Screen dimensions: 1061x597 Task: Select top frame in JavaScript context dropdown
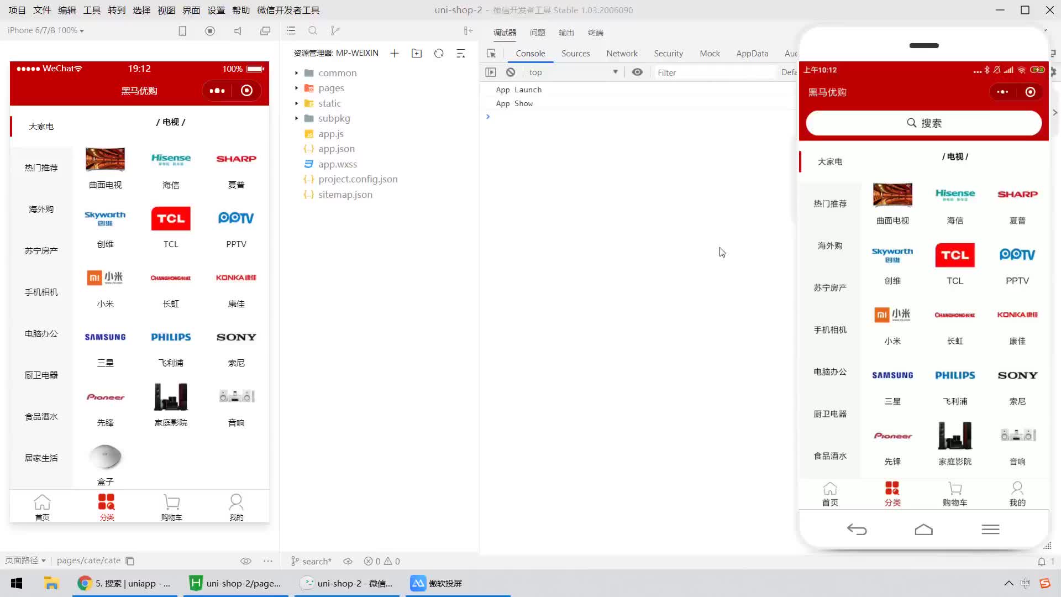point(572,71)
